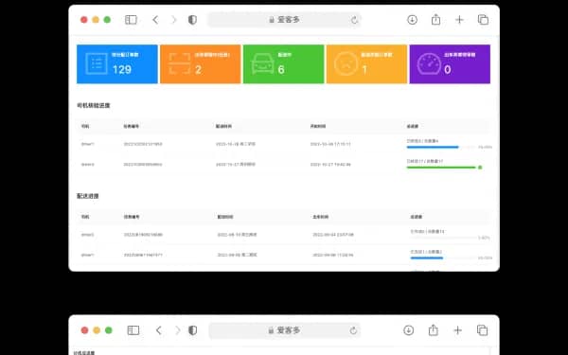This screenshot has width=568, height=355.
Task: Click the blue progress bar in the first driver table's first row
Action: click(433, 147)
